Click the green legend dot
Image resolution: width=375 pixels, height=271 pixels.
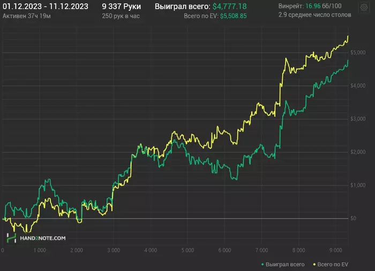click(x=262, y=265)
